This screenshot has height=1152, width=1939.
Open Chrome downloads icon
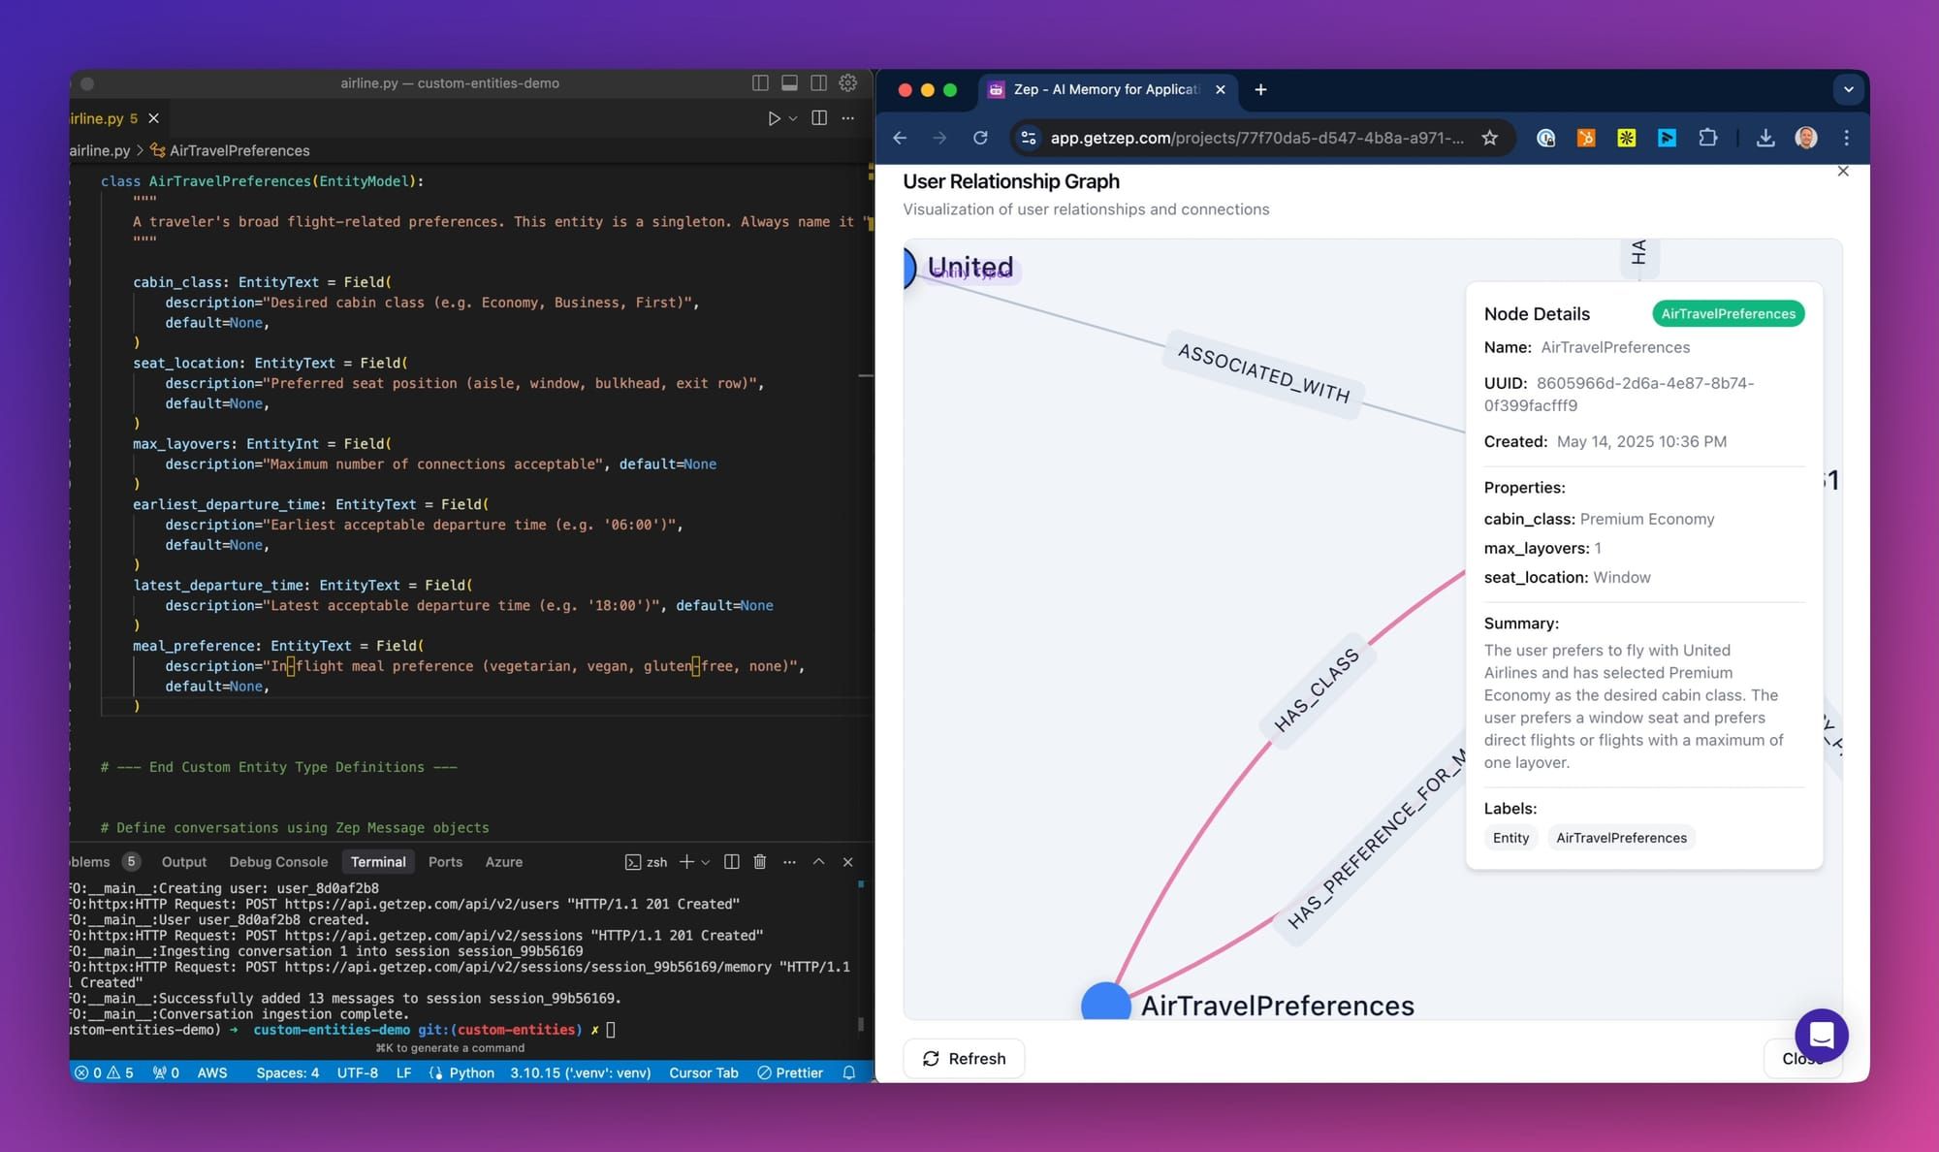(x=1765, y=138)
